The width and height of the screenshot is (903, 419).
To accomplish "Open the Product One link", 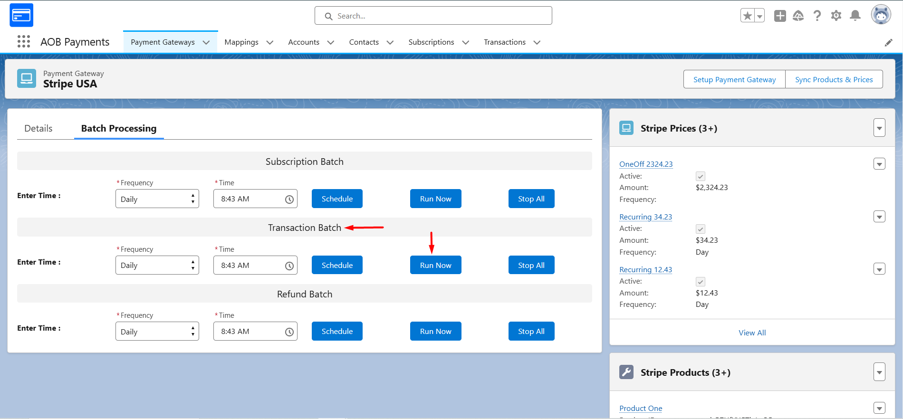I will coord(641,408).
